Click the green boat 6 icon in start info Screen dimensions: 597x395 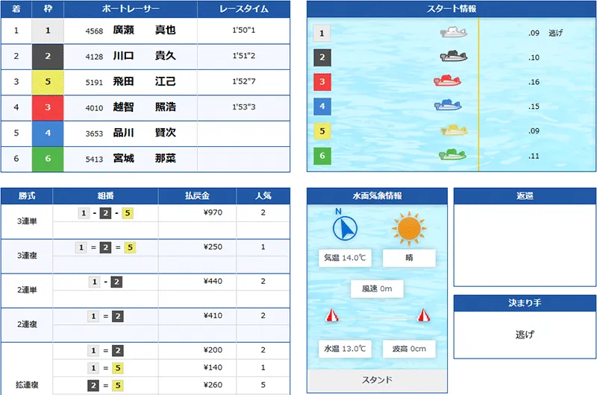point(452,154)
